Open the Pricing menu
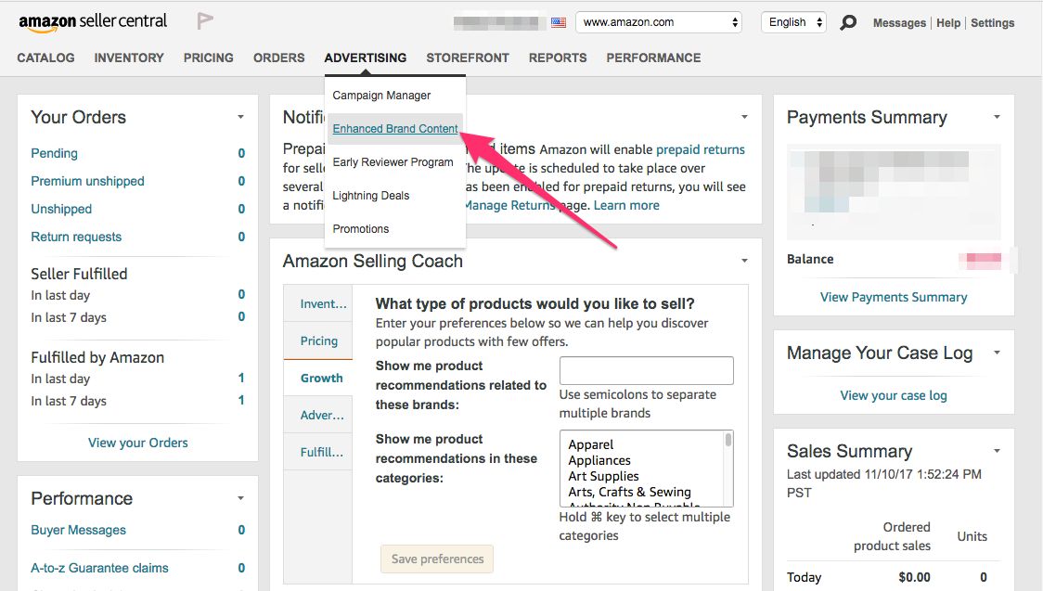The height and width of the screenshot is (591, 1043). click(x=208, y=58)
